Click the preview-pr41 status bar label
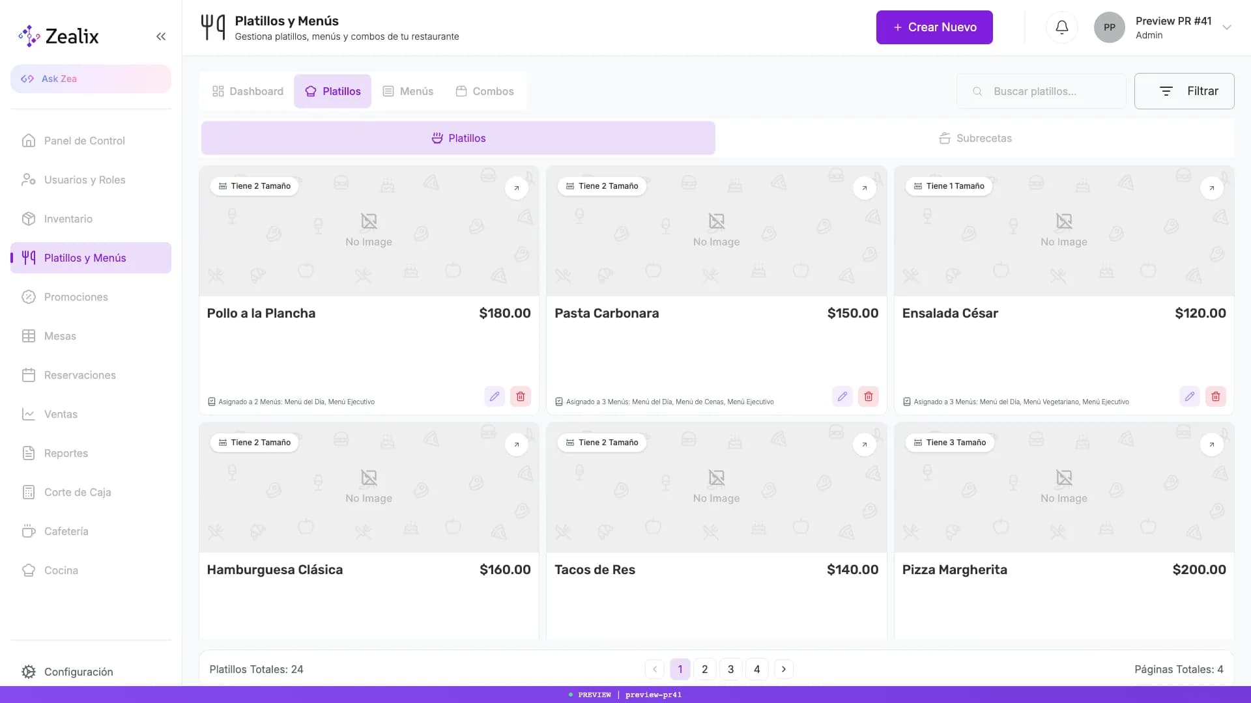This screenshot has height=703, width=1251. pyautogui.click(x=653, y=695)
